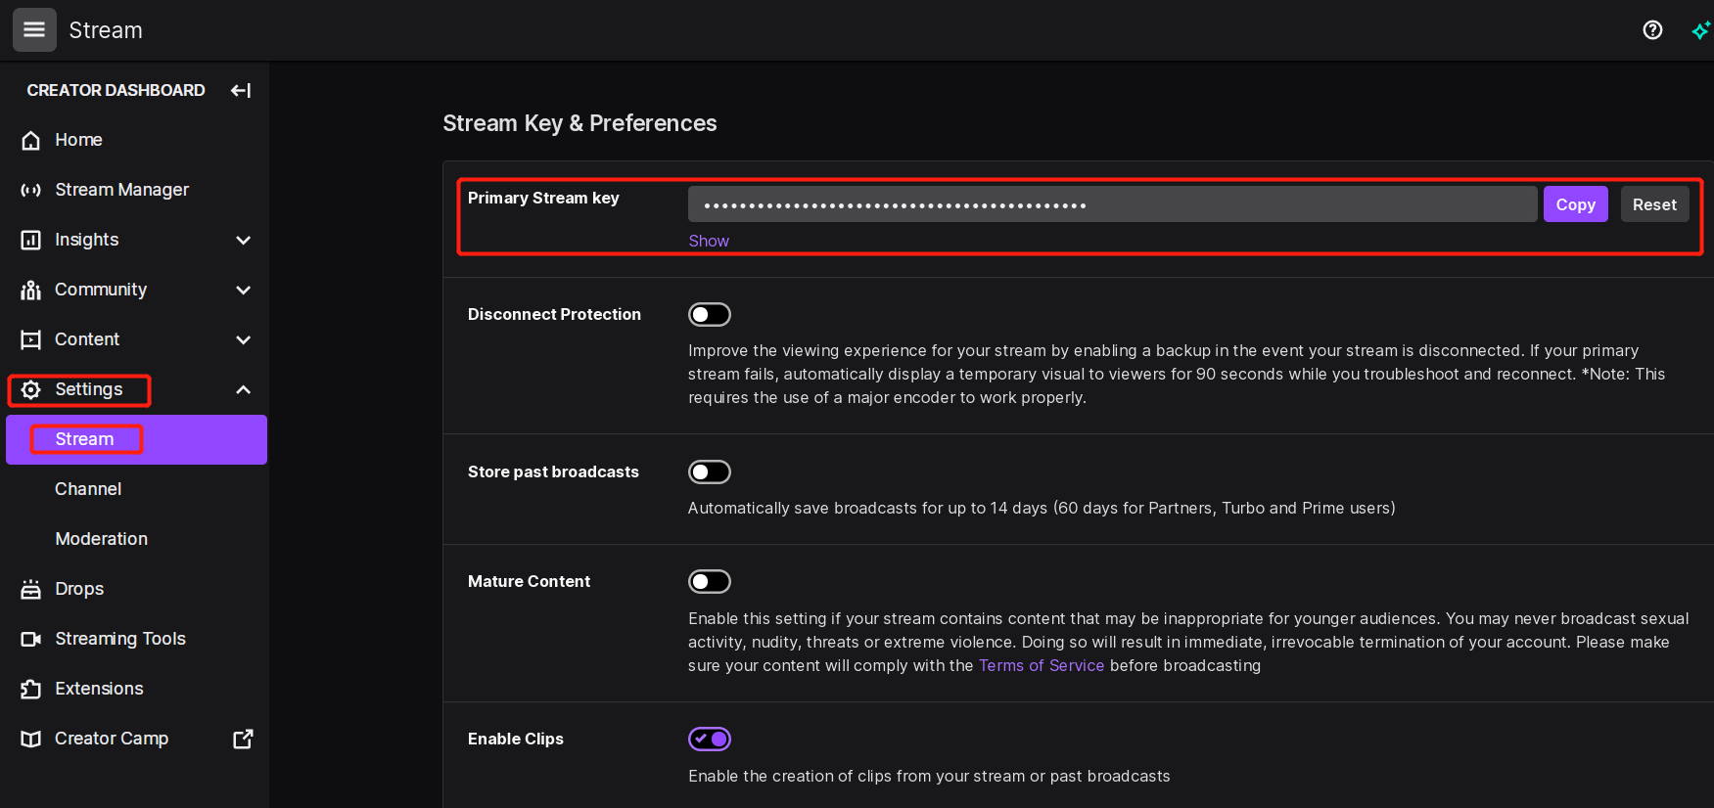Click the Store past broadcasts label
The height and width of the screenshot is (808, 1714).
(553, 471)
